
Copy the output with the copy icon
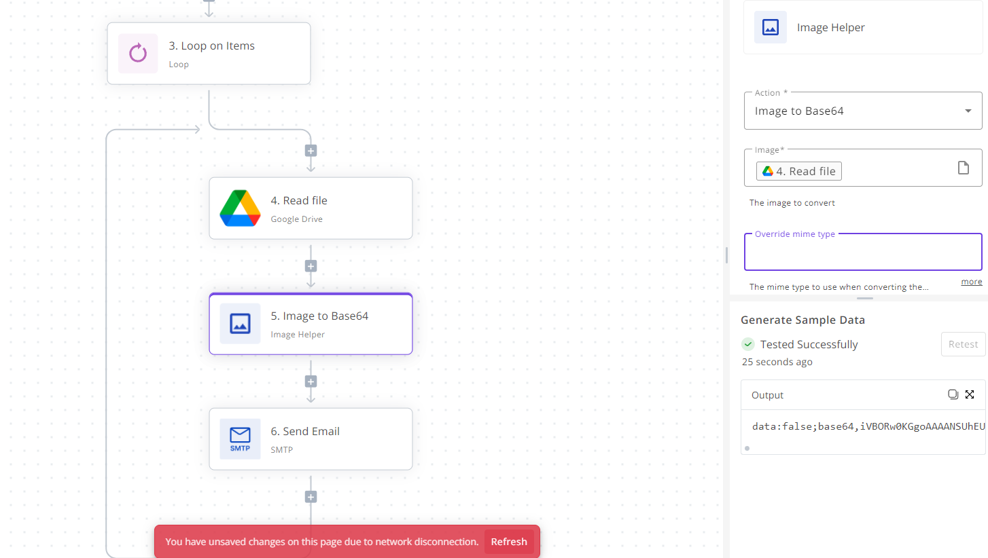pyautogui.click(x=953, y=394)
